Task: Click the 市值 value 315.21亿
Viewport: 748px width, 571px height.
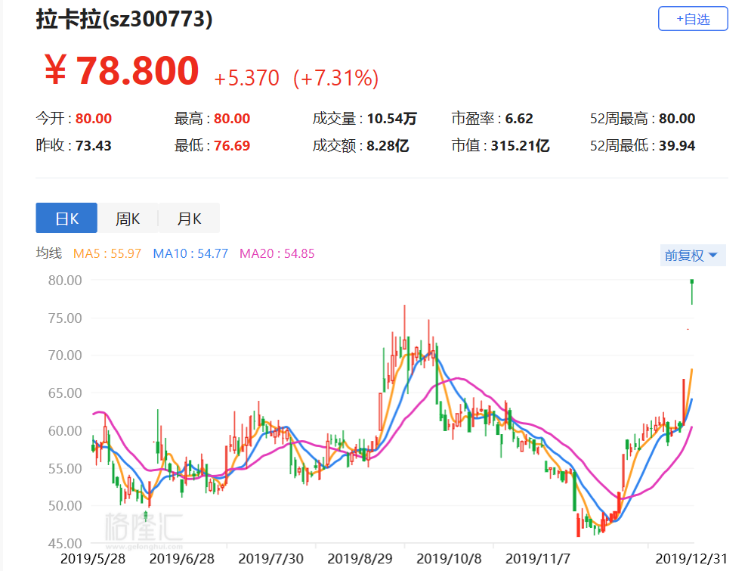Action: [520, 145]
